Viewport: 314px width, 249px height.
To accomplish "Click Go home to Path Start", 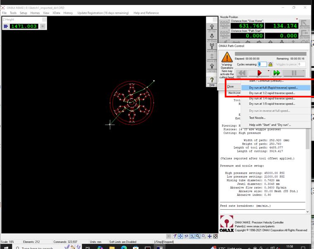I will 304,34.
